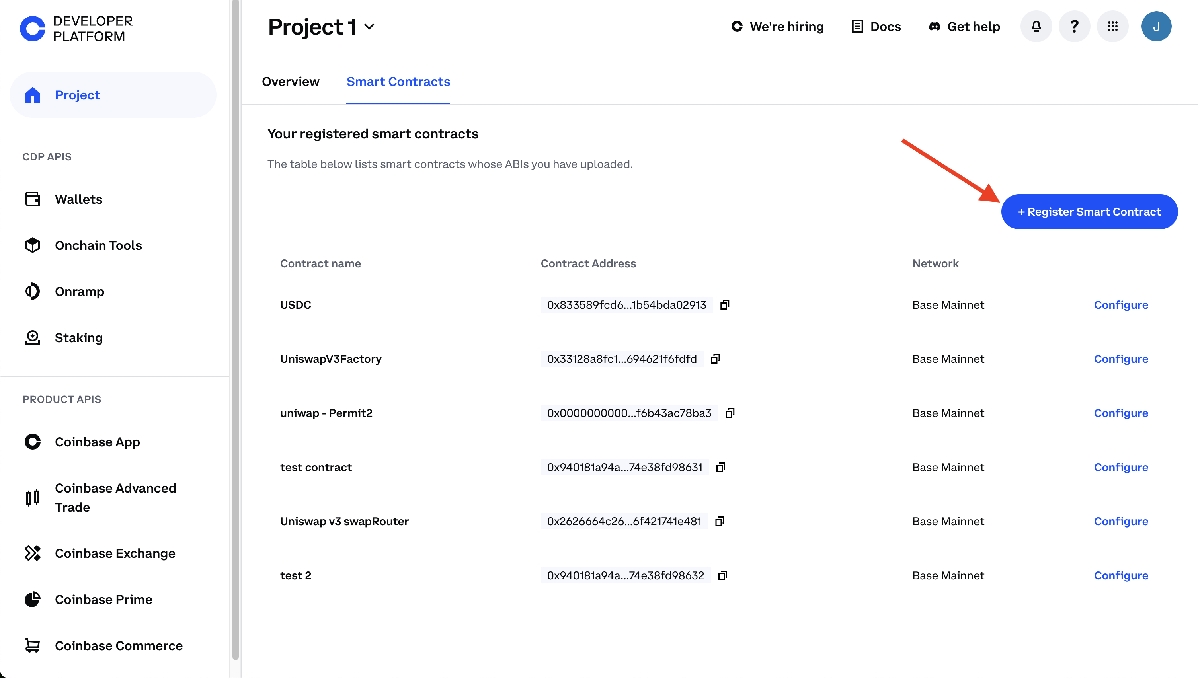Click the sidebar vertical scrollbar

[235, 330]
